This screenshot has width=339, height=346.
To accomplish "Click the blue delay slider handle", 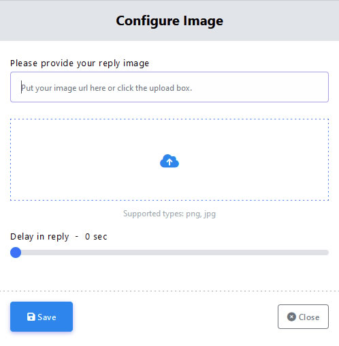I will tap(16, 253).
